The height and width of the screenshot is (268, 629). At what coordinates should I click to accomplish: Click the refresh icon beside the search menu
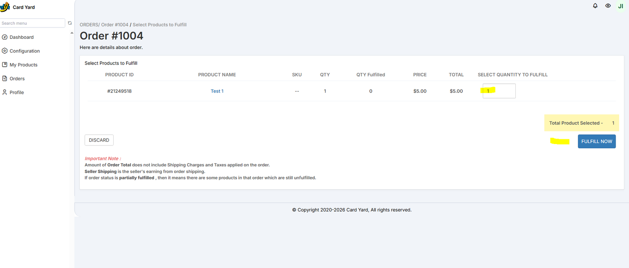70,23
